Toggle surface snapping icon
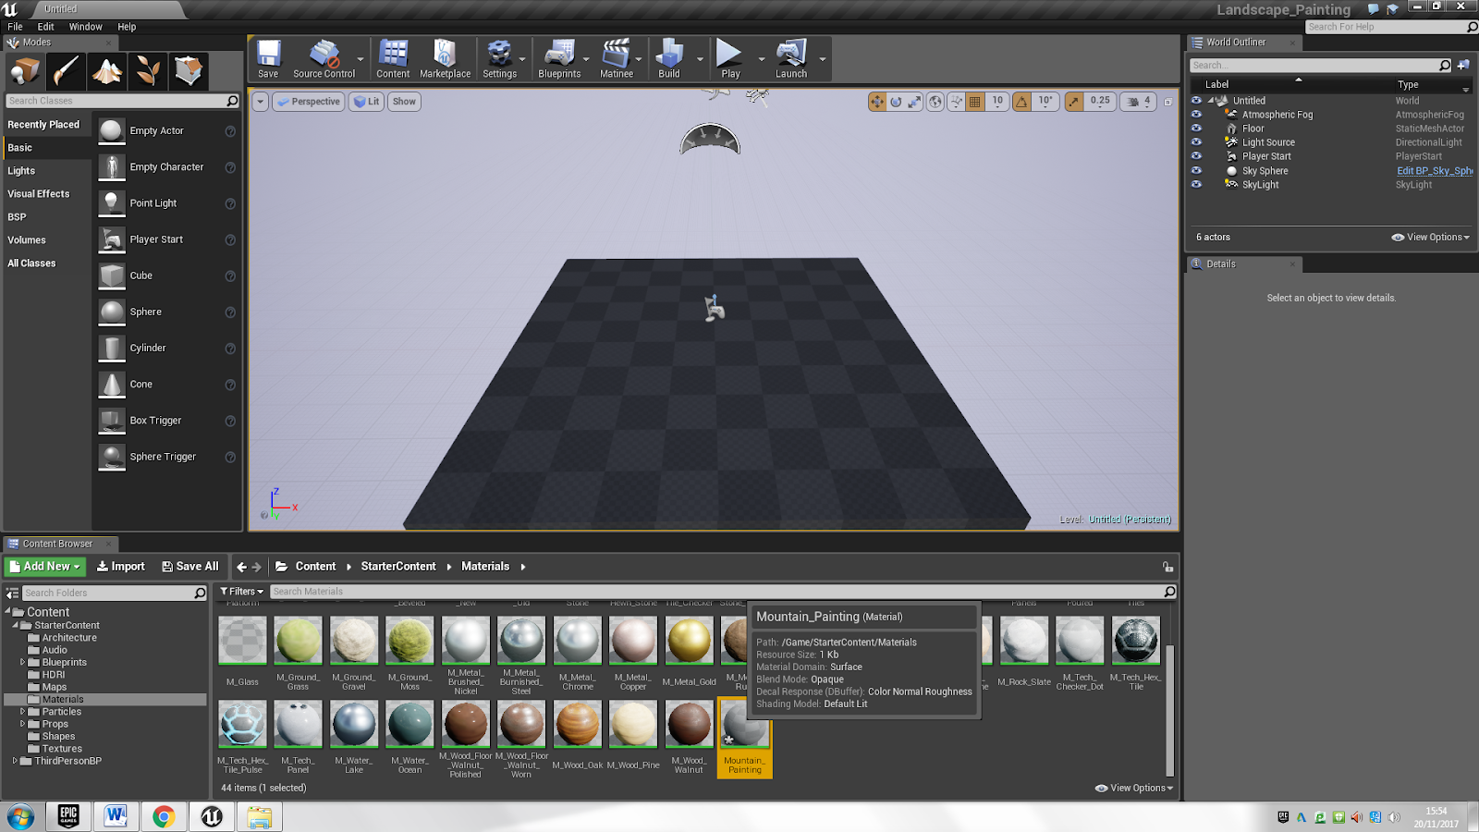This screenshot has width=1479, height=832. [956, 102]
